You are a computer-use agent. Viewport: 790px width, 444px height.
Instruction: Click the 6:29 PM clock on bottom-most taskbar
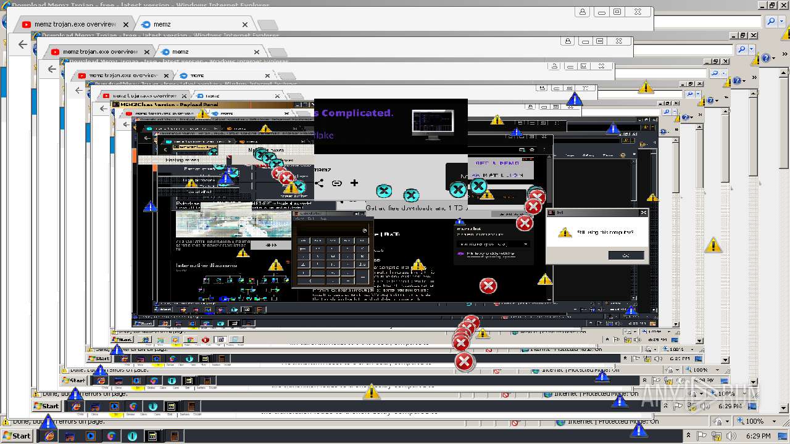[758, 436]
